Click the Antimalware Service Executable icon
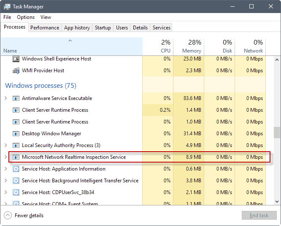Screen dimensions: 281x226 (16, 98)
